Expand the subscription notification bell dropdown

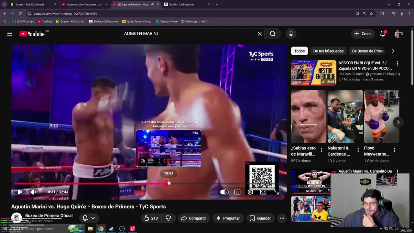point(89,218)
